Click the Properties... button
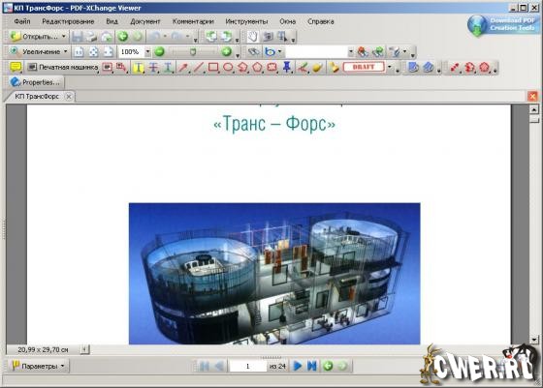The height and width of the screenshot is (388, 543). 36,82
